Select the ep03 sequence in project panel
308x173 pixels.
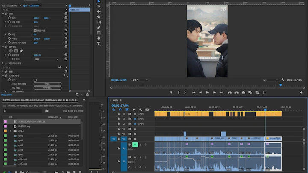pyautogui.click(x=21, y=145)
